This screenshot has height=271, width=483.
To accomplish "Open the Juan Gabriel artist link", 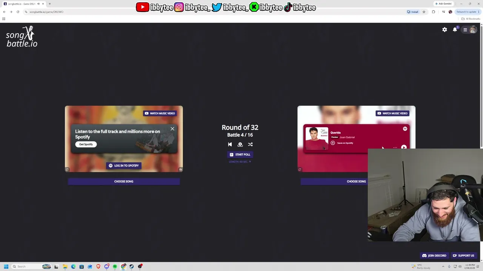I will click(347, 137).
